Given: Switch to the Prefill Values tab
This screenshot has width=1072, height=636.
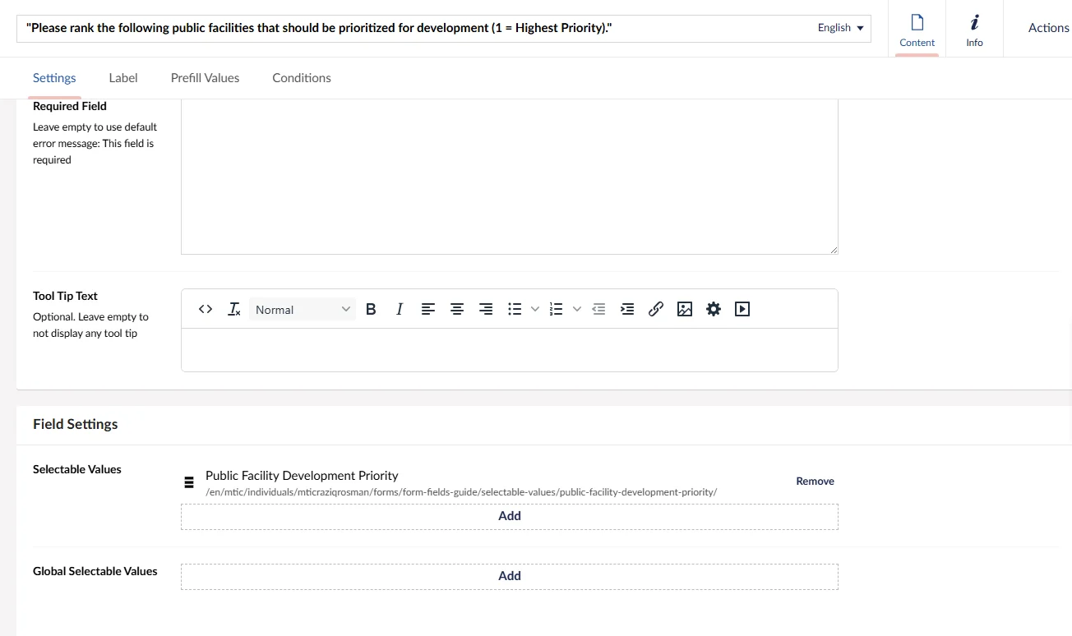Looking at the screenshot, I should [205, 78].
